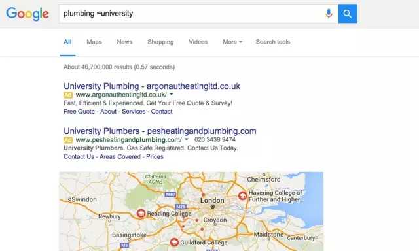Expand the More search options dropdown

pos(232,42)
